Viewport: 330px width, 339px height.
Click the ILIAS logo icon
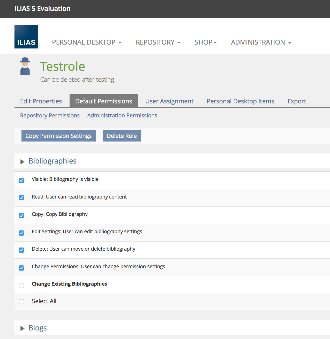[x=26, y=37]
